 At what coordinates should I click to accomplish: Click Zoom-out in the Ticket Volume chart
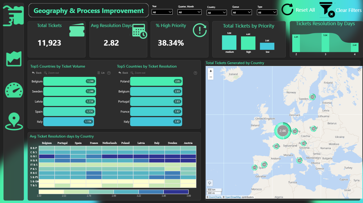[x=51, y=73]
